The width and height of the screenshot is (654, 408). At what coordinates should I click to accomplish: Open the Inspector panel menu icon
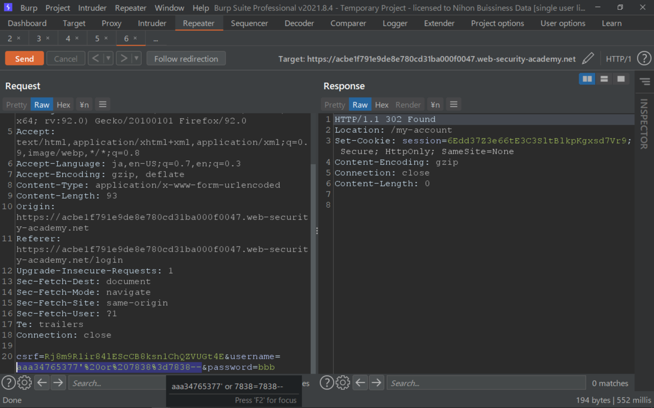point(645,82)
